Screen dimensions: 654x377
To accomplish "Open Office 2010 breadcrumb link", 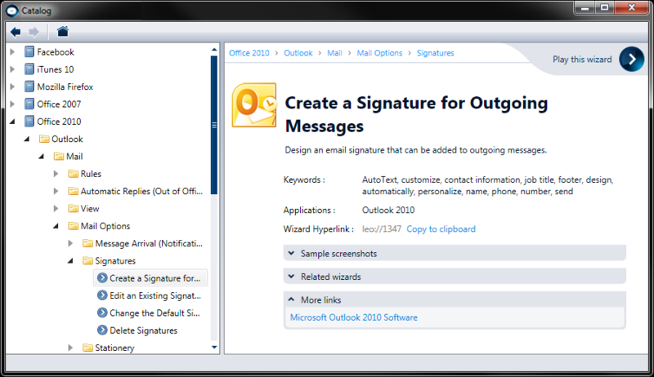I will (x=249, y=53).
